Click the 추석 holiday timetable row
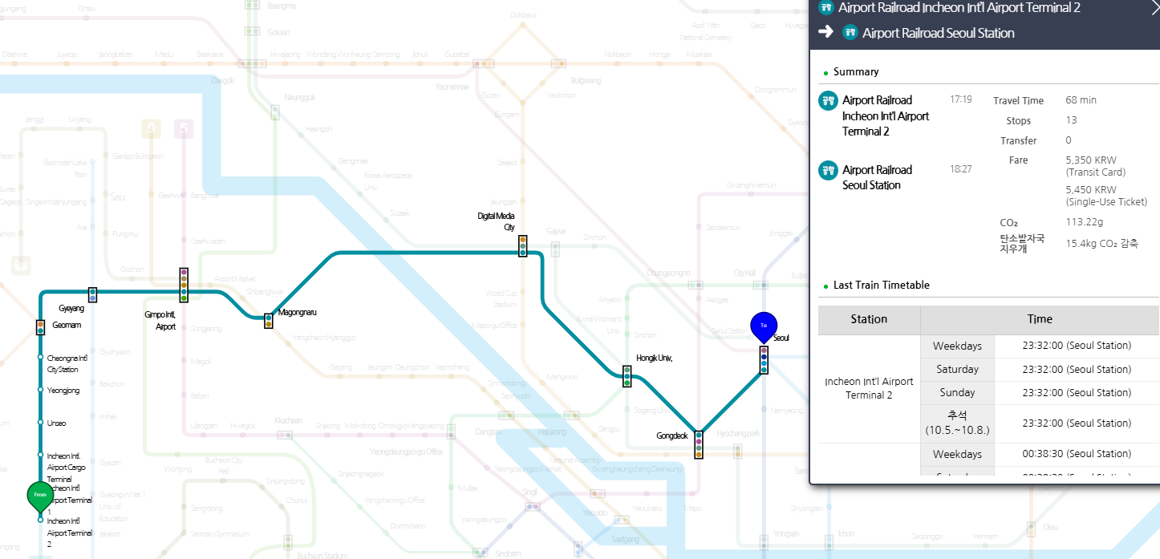Viewport: 1160px width, 559px height. click(957, 423)
